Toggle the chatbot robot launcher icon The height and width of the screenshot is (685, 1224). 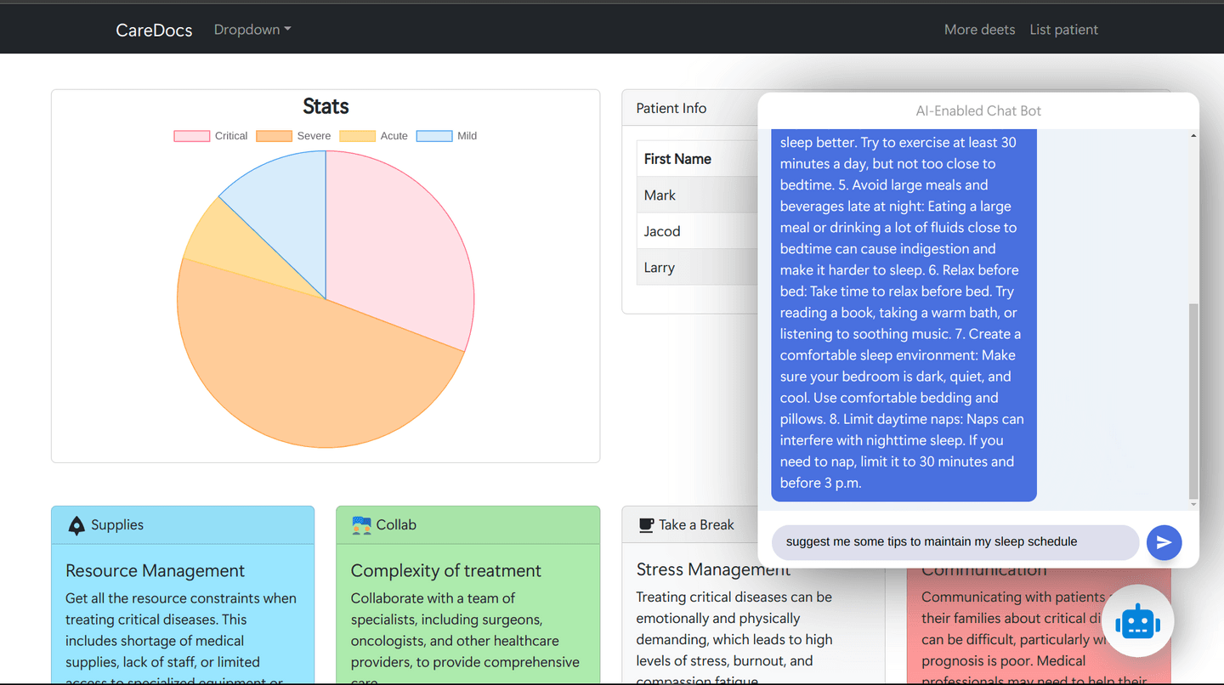1137,621
